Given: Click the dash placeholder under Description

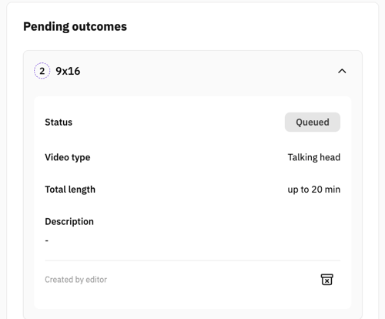Looking at the screenshot, I should click(x=47, y=240).
